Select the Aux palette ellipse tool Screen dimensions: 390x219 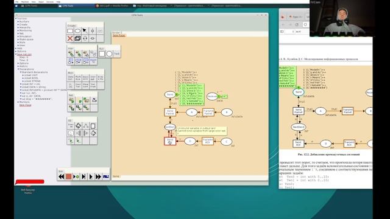(109, 54)
